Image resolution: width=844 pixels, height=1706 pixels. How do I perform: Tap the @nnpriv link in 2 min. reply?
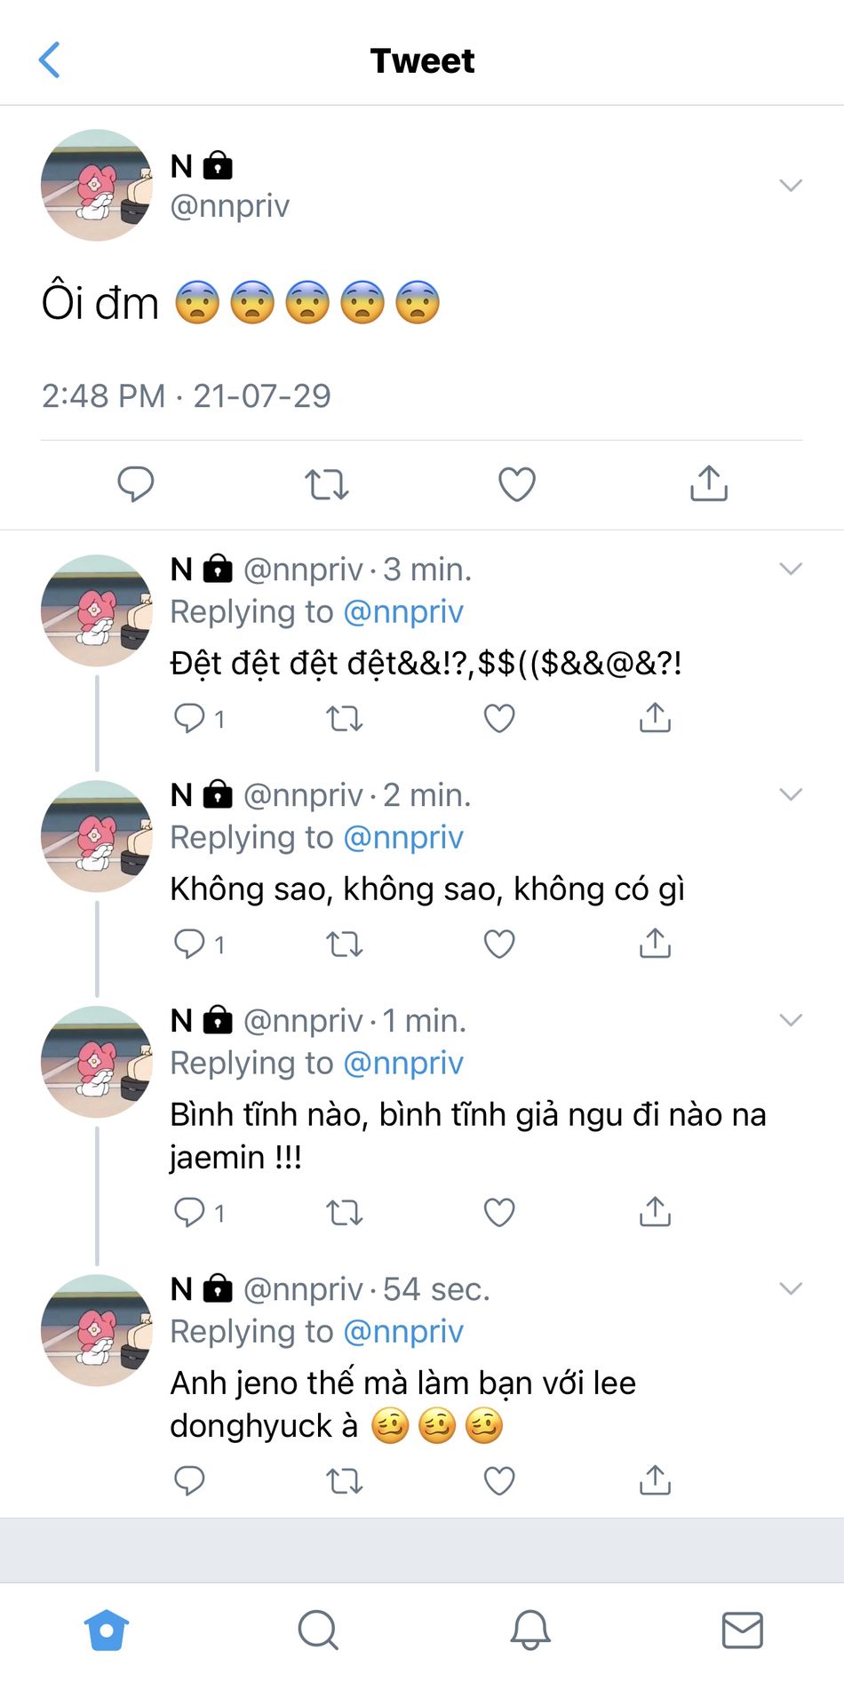[403, 838]
